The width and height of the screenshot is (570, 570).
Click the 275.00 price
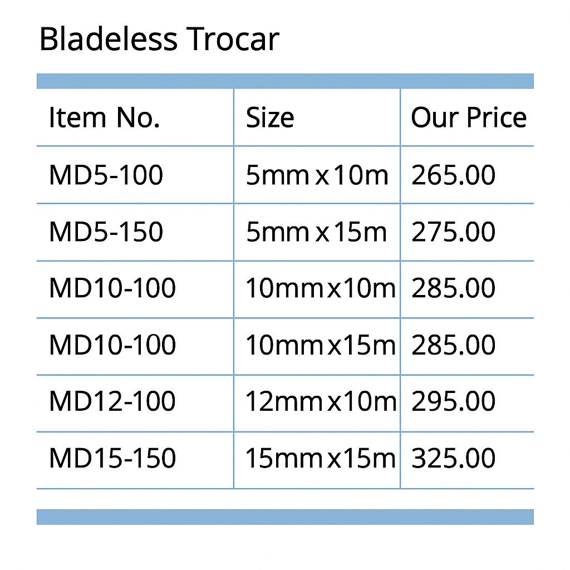pos(453,232)
